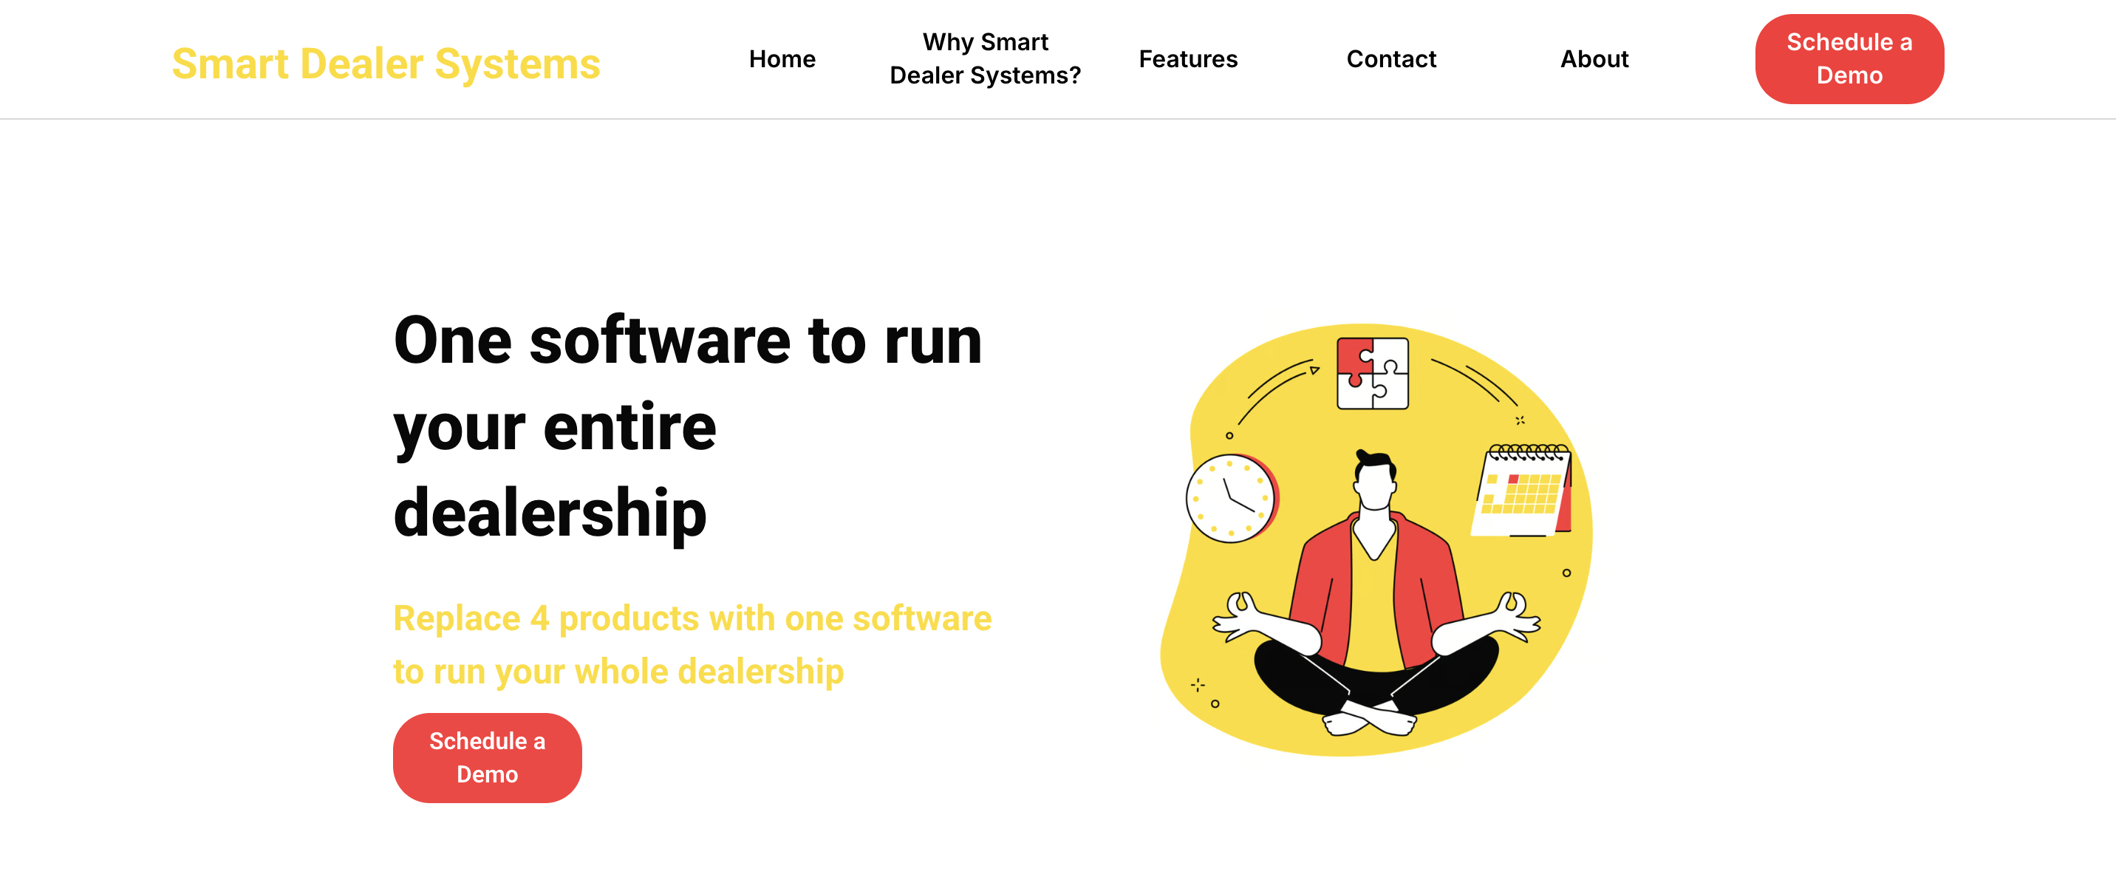Open the "Why Smart Dealer Systems?" page
Image resolution: width=2116 pixels, height=894 pixels.
(x=985, y=58)
